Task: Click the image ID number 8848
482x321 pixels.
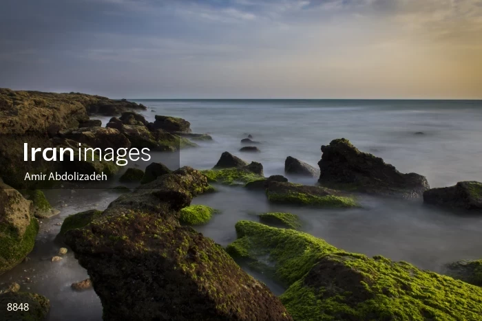Action: click(x=18, y=307)
